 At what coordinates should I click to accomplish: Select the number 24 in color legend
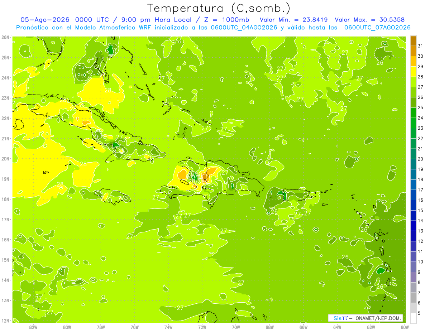(420, 118)
